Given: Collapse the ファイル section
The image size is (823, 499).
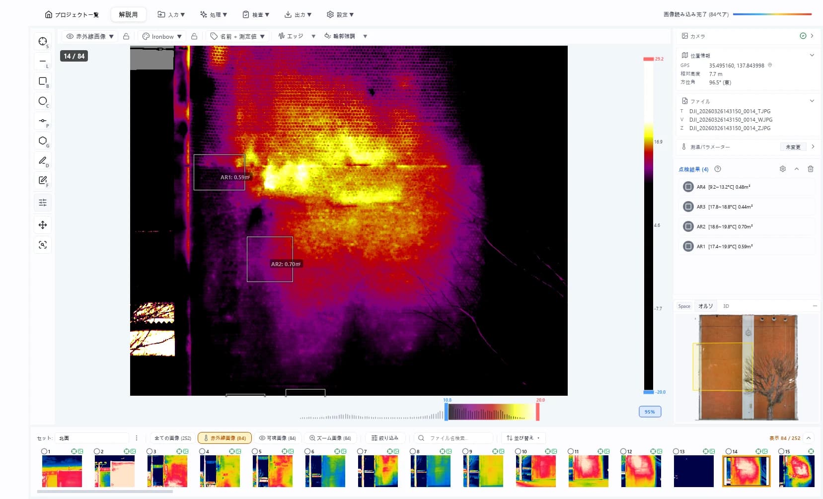Looking at the screenshot, I should coord(812,101).
